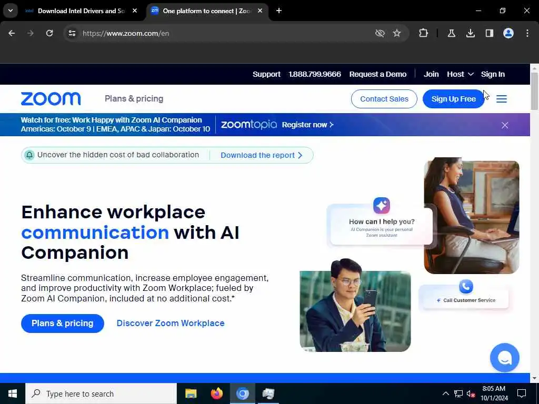Click the AI Companion sparkle icon
Screen dimensions: 539x404
[x=382, y=206]
